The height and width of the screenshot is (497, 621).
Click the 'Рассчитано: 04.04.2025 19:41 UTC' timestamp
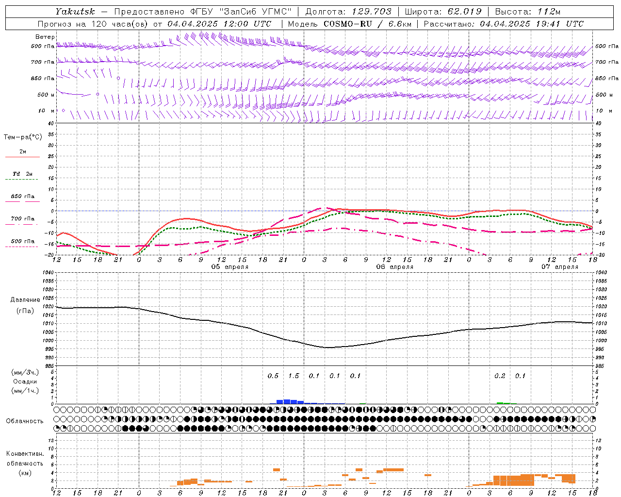click(x=504, y=24)
